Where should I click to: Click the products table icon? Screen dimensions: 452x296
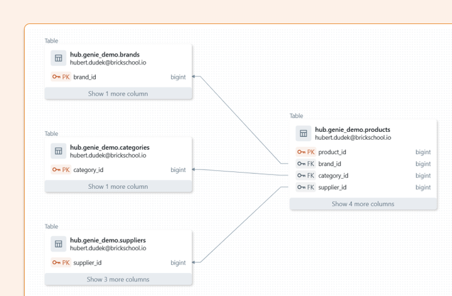[303, 133]
